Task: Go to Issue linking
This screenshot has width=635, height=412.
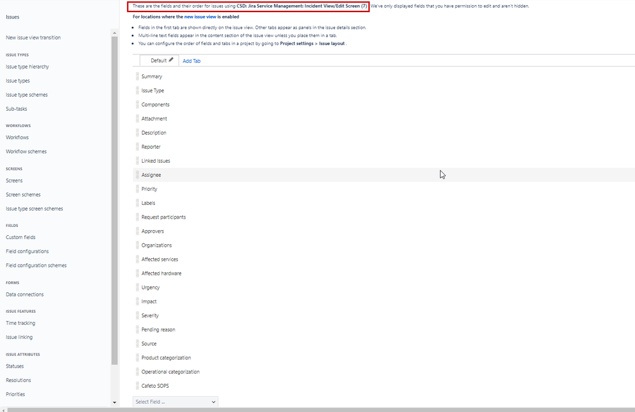Action: tap(19, 338)
